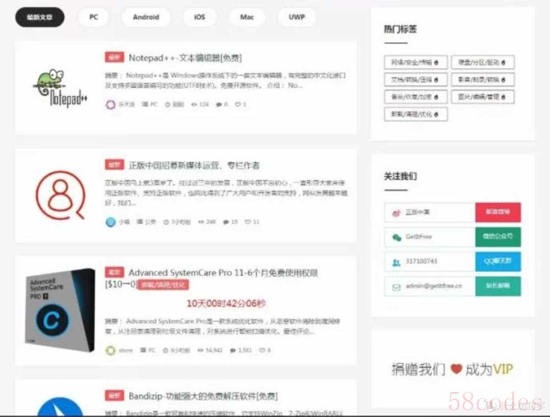Switch to the PC category tab

tap(93, 17)
